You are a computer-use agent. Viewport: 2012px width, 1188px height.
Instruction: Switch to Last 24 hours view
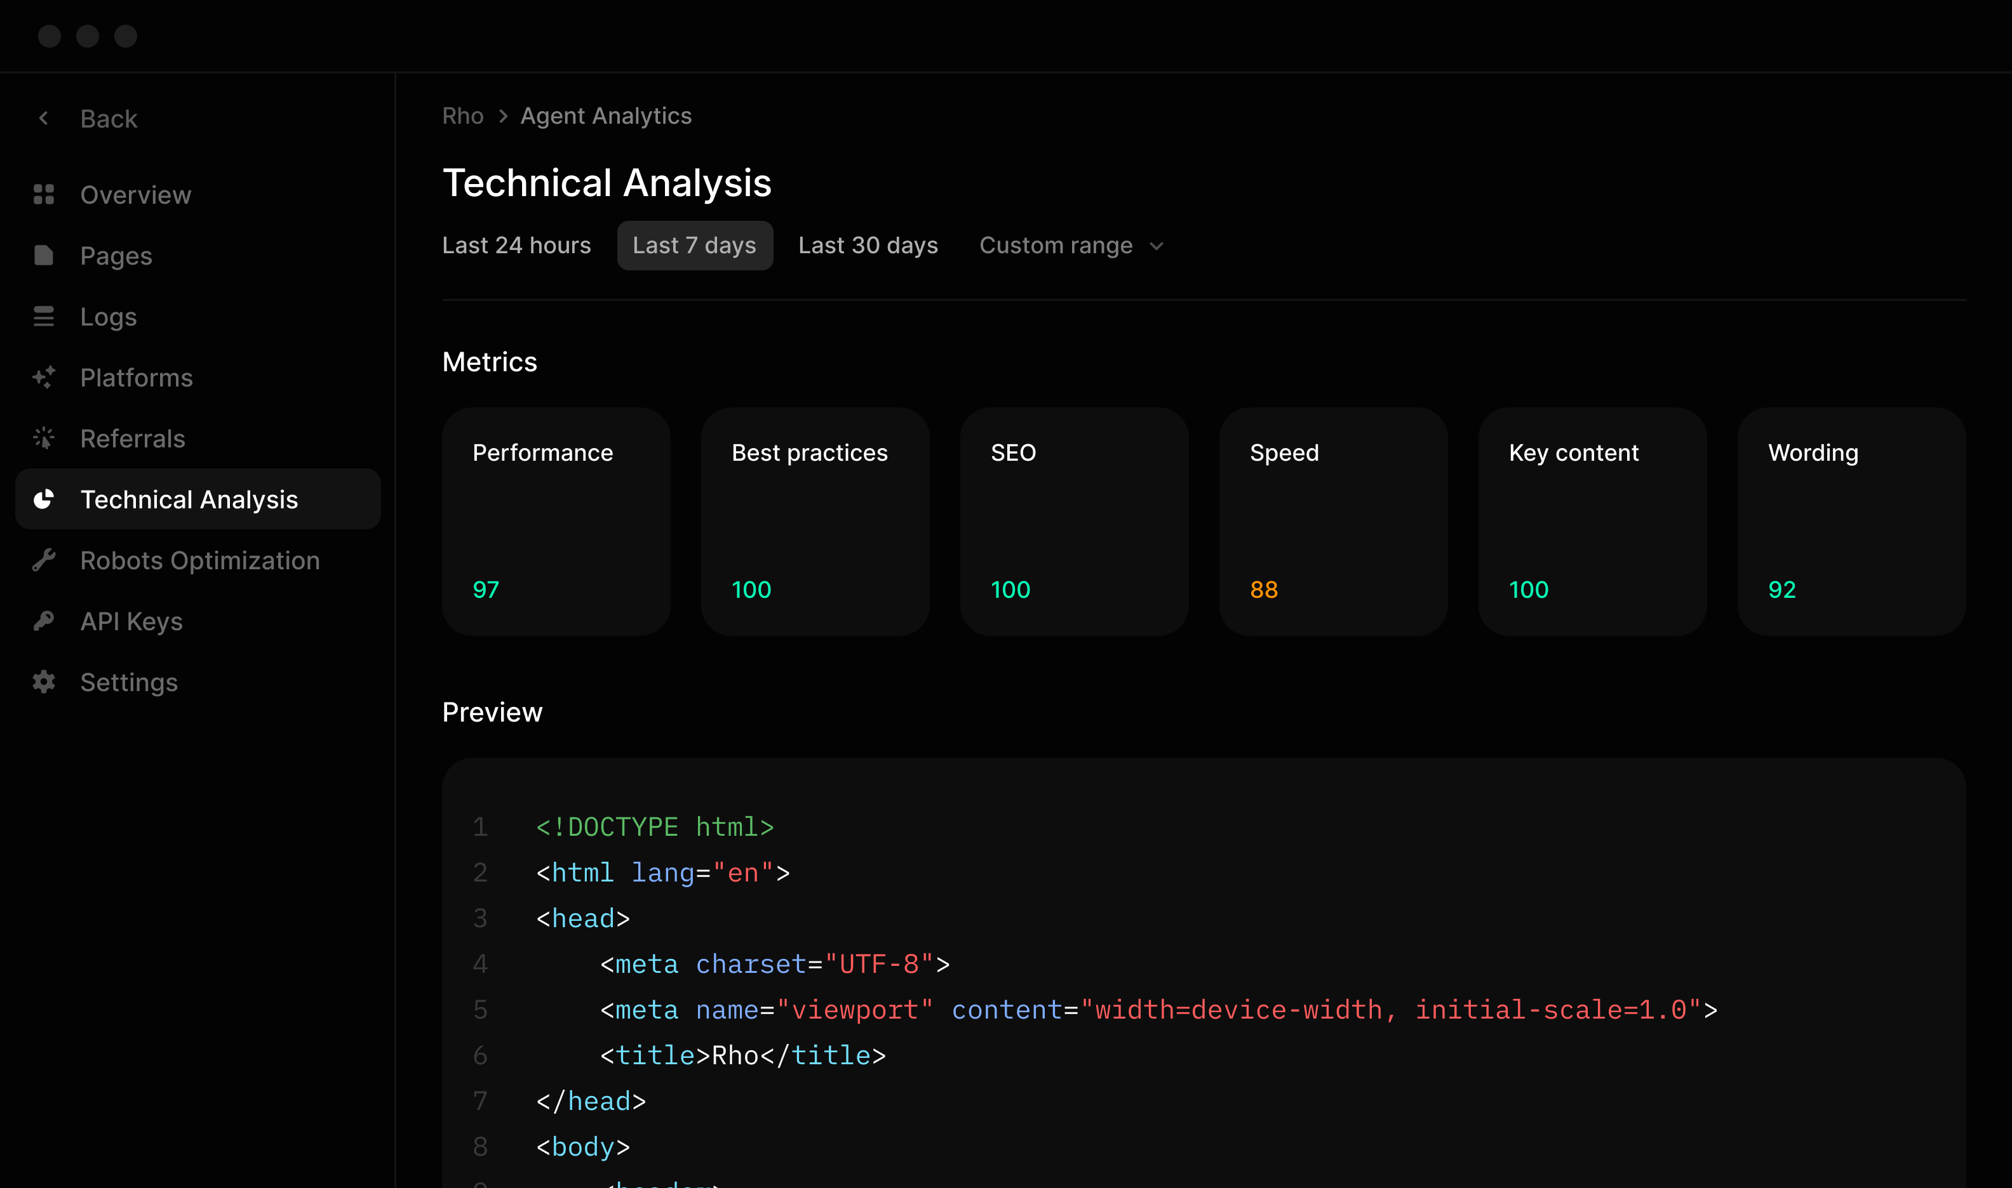[516, 245]
